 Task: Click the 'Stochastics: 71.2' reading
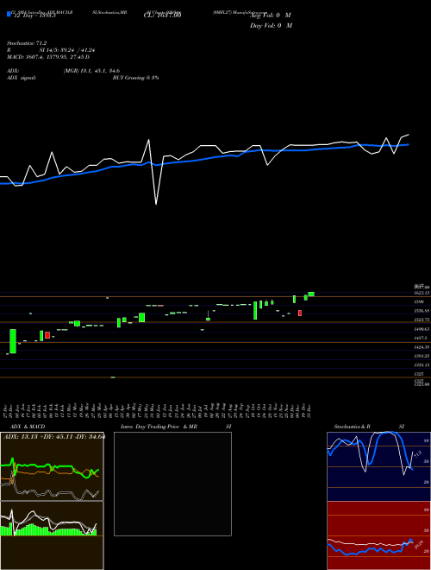(27, 43)
